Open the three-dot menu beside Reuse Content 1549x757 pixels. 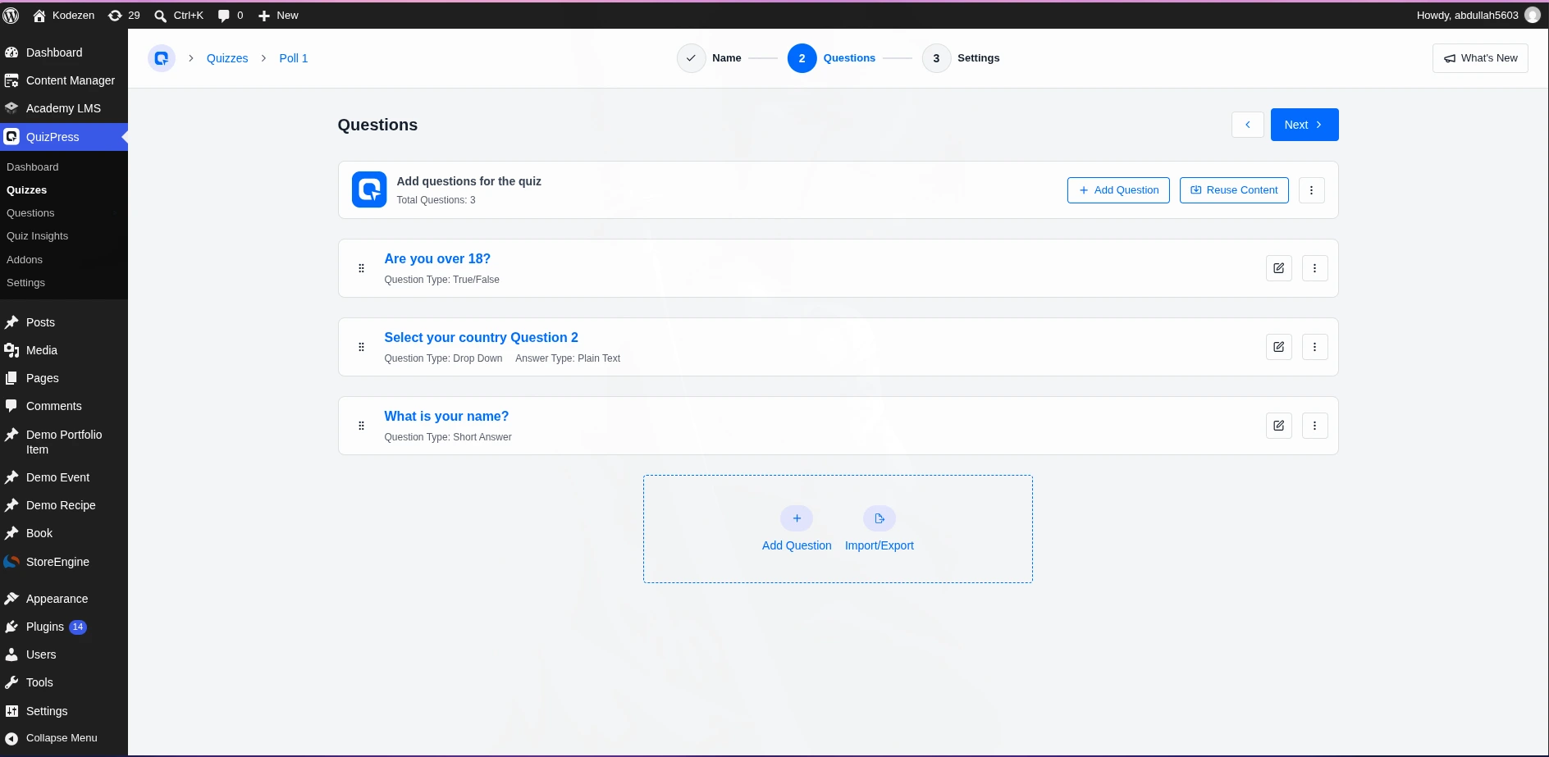pyautogui.click(x=1311, y=190)
